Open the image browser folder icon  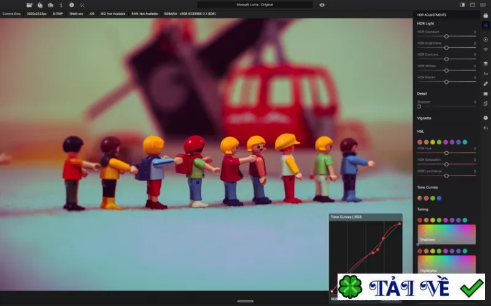[x=29, y=5]
